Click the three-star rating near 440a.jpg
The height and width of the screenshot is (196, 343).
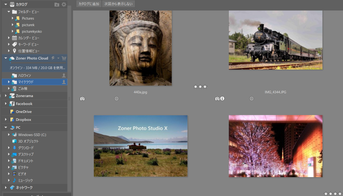(200, 87)
